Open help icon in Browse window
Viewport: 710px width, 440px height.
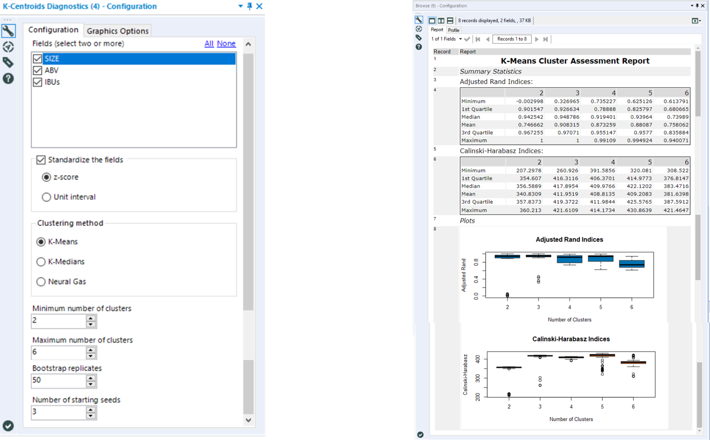(419, 47)
